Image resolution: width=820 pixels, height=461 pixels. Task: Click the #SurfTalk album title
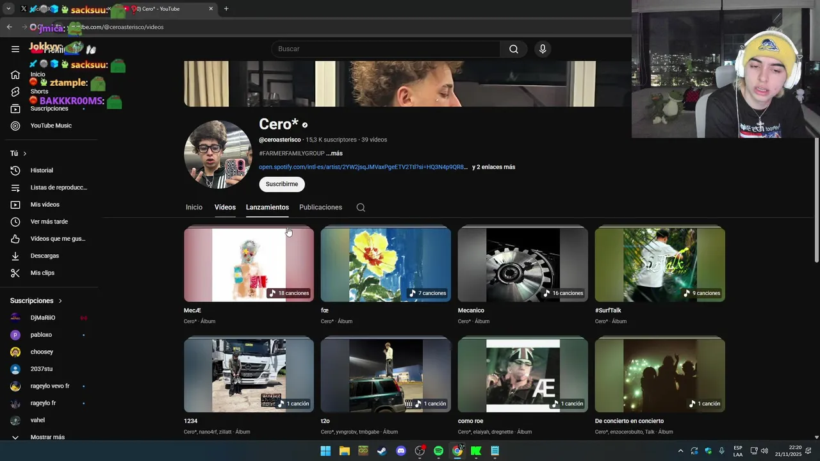coord(608,311)
